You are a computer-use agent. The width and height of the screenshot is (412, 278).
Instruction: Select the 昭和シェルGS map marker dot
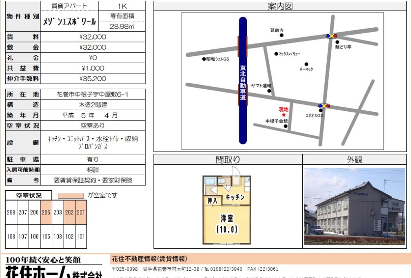coord(204,59)
